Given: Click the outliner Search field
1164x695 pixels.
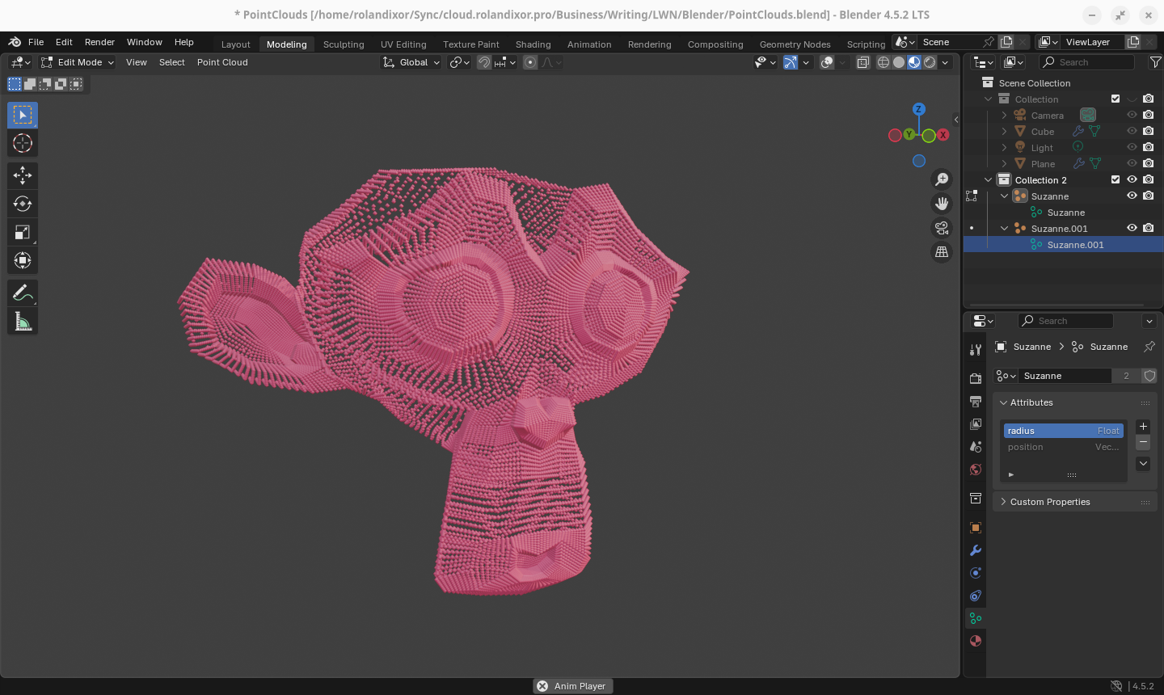Looking at the screenshot, I should click(1086, 62).
